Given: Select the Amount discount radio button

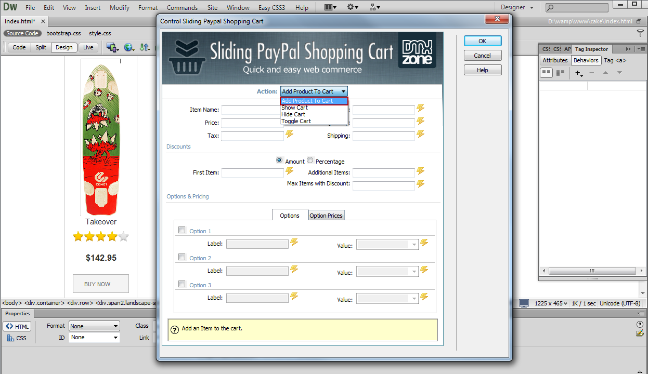Looking at the screenshot, I should [x=280, y=161].
